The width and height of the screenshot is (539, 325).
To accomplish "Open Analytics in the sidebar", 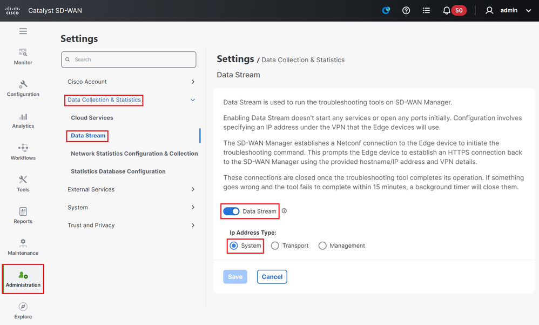I will coord(23,121).
